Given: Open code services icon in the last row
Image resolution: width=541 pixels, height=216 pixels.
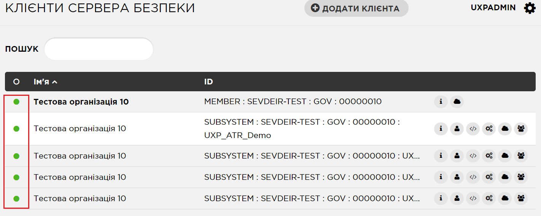Looking at the screenshot, I should pyautogui.click(x=473, y=198).
